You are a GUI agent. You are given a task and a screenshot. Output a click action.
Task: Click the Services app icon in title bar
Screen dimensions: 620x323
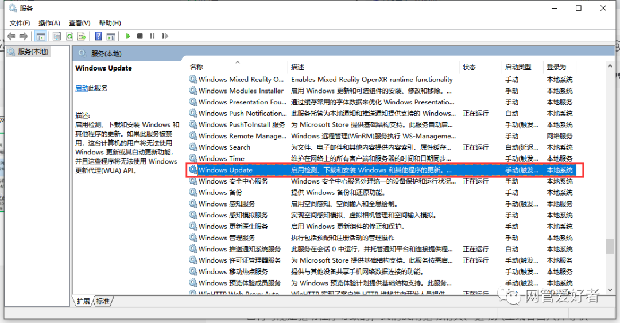pyautogui.click(x=13, y=8)
